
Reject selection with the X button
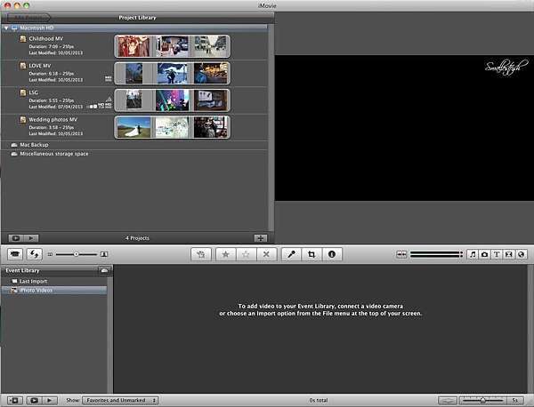tap(266, 254)
